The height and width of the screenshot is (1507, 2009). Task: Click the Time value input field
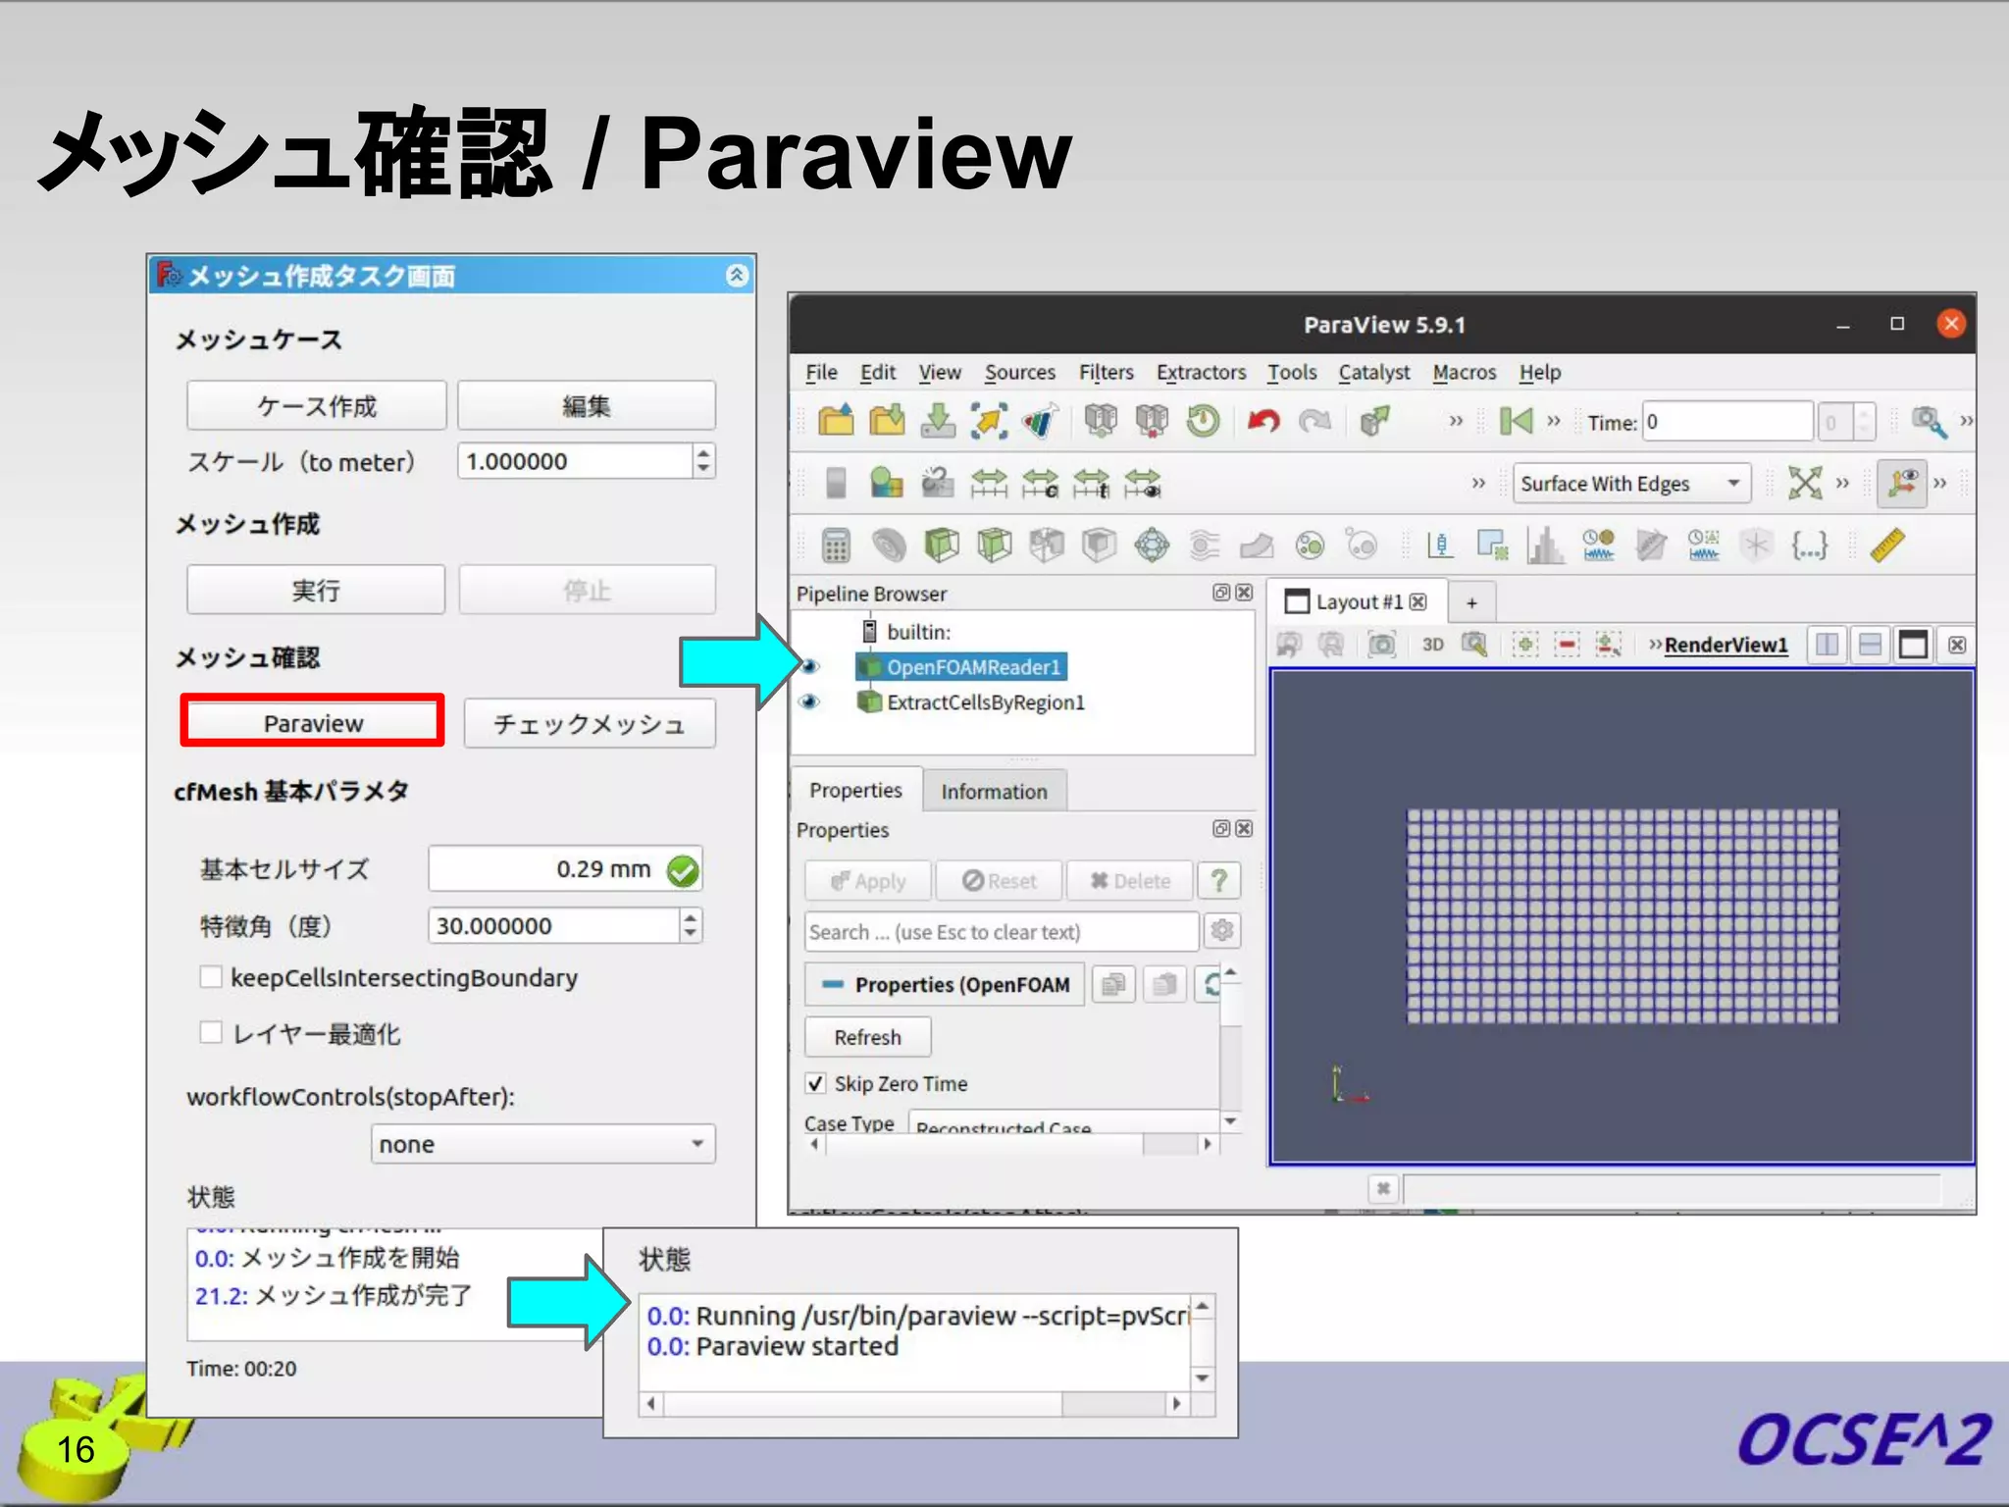point(1728,422)
